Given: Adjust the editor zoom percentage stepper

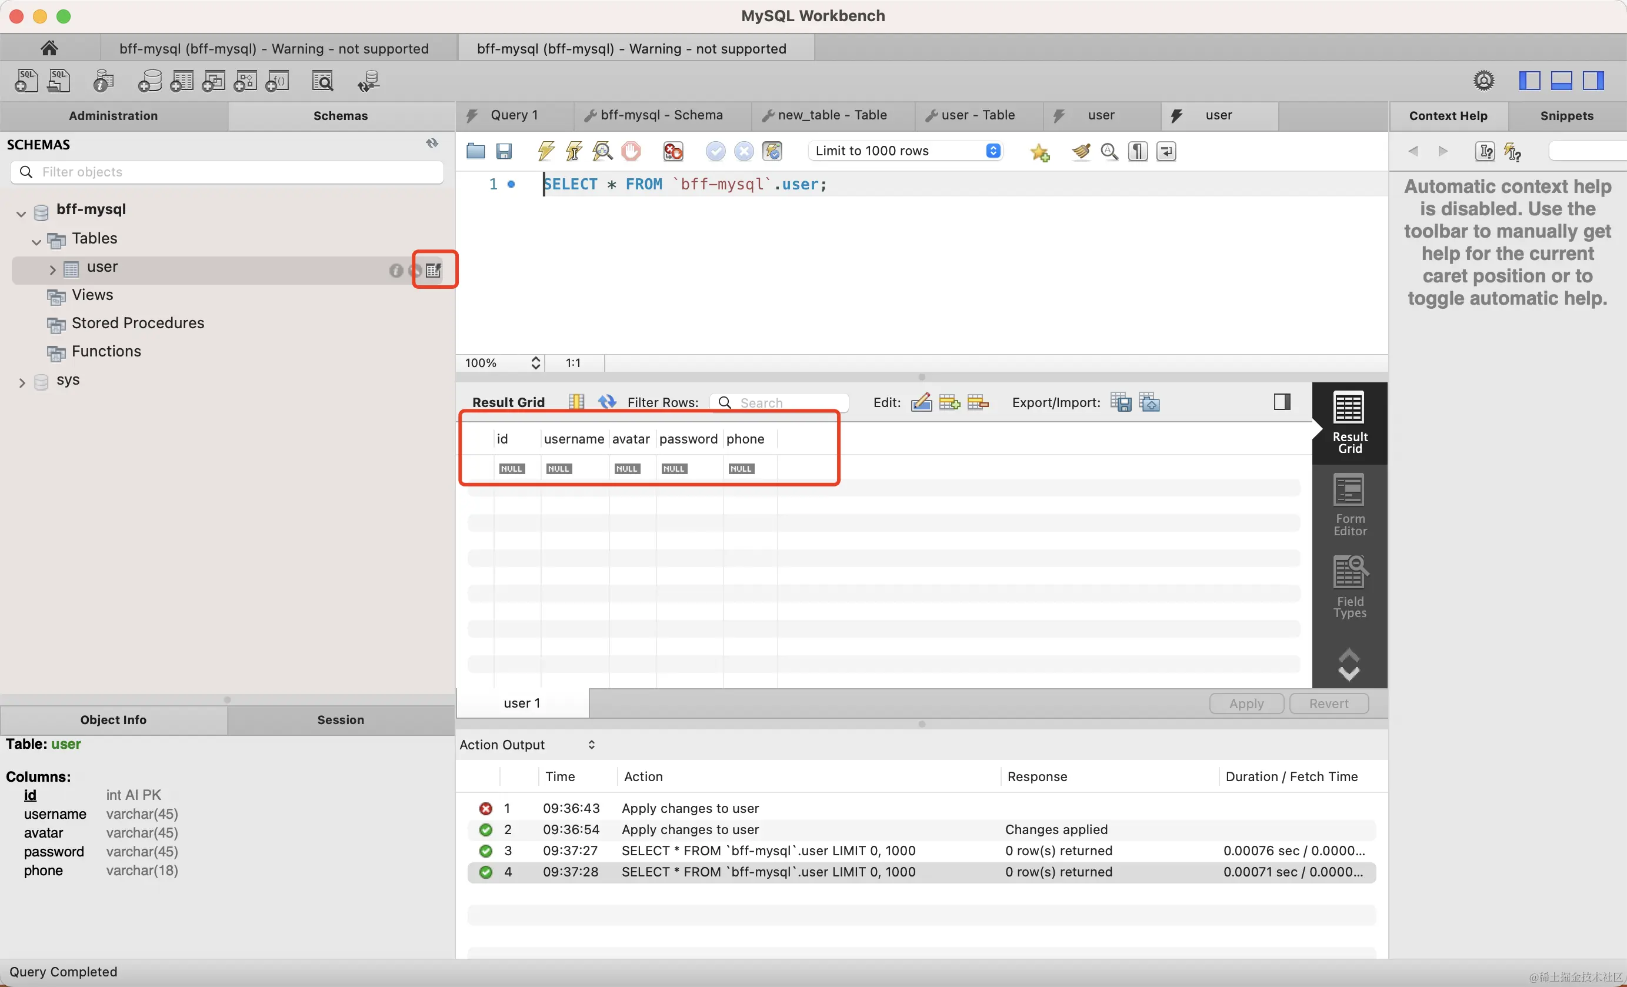Looking at the screenshot, I should click(535, 362).
